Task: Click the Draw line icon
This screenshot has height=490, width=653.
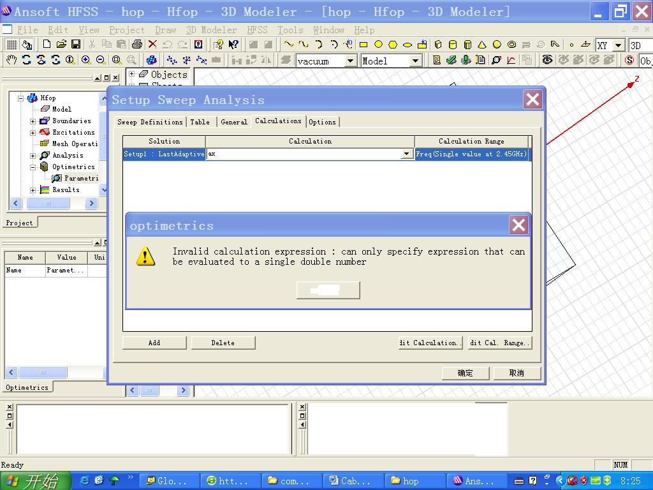Action: 288,44
